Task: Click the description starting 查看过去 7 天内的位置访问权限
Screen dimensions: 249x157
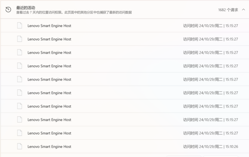Action: (74, 13)
